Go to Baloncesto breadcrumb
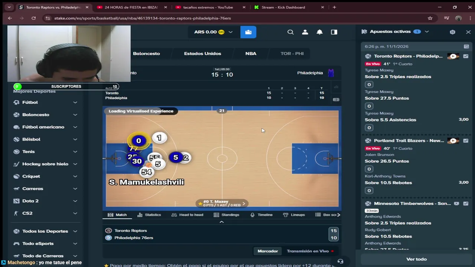The image size is (475, 267). [x=146, y=53]
